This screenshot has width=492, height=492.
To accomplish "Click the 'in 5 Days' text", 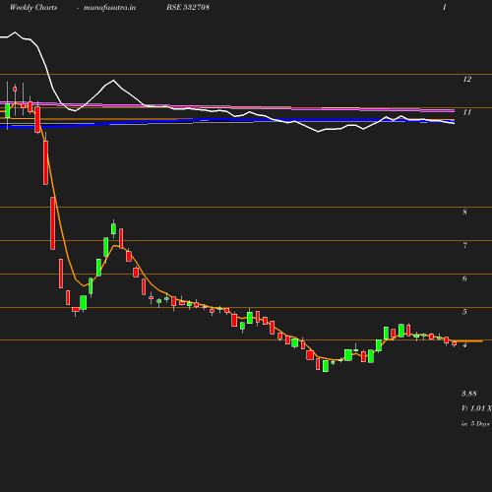I will pyautogui.click(x=475, y=424).
